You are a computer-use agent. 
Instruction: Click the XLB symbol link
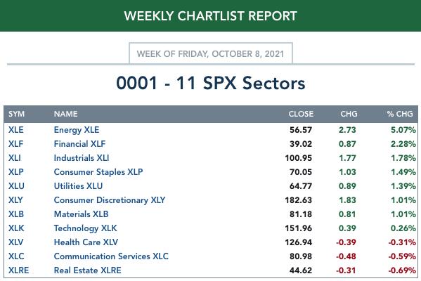16,214
